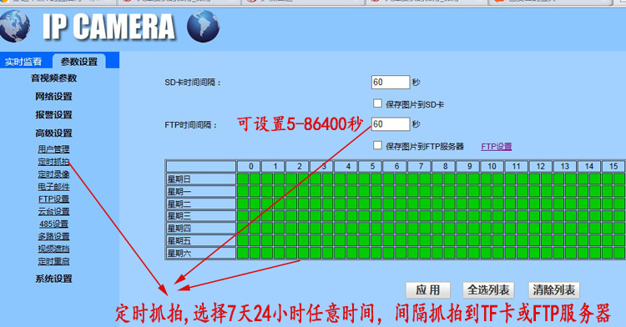
Task: Expand the 网络设置 menu section
Action: [x=53, y=97]
